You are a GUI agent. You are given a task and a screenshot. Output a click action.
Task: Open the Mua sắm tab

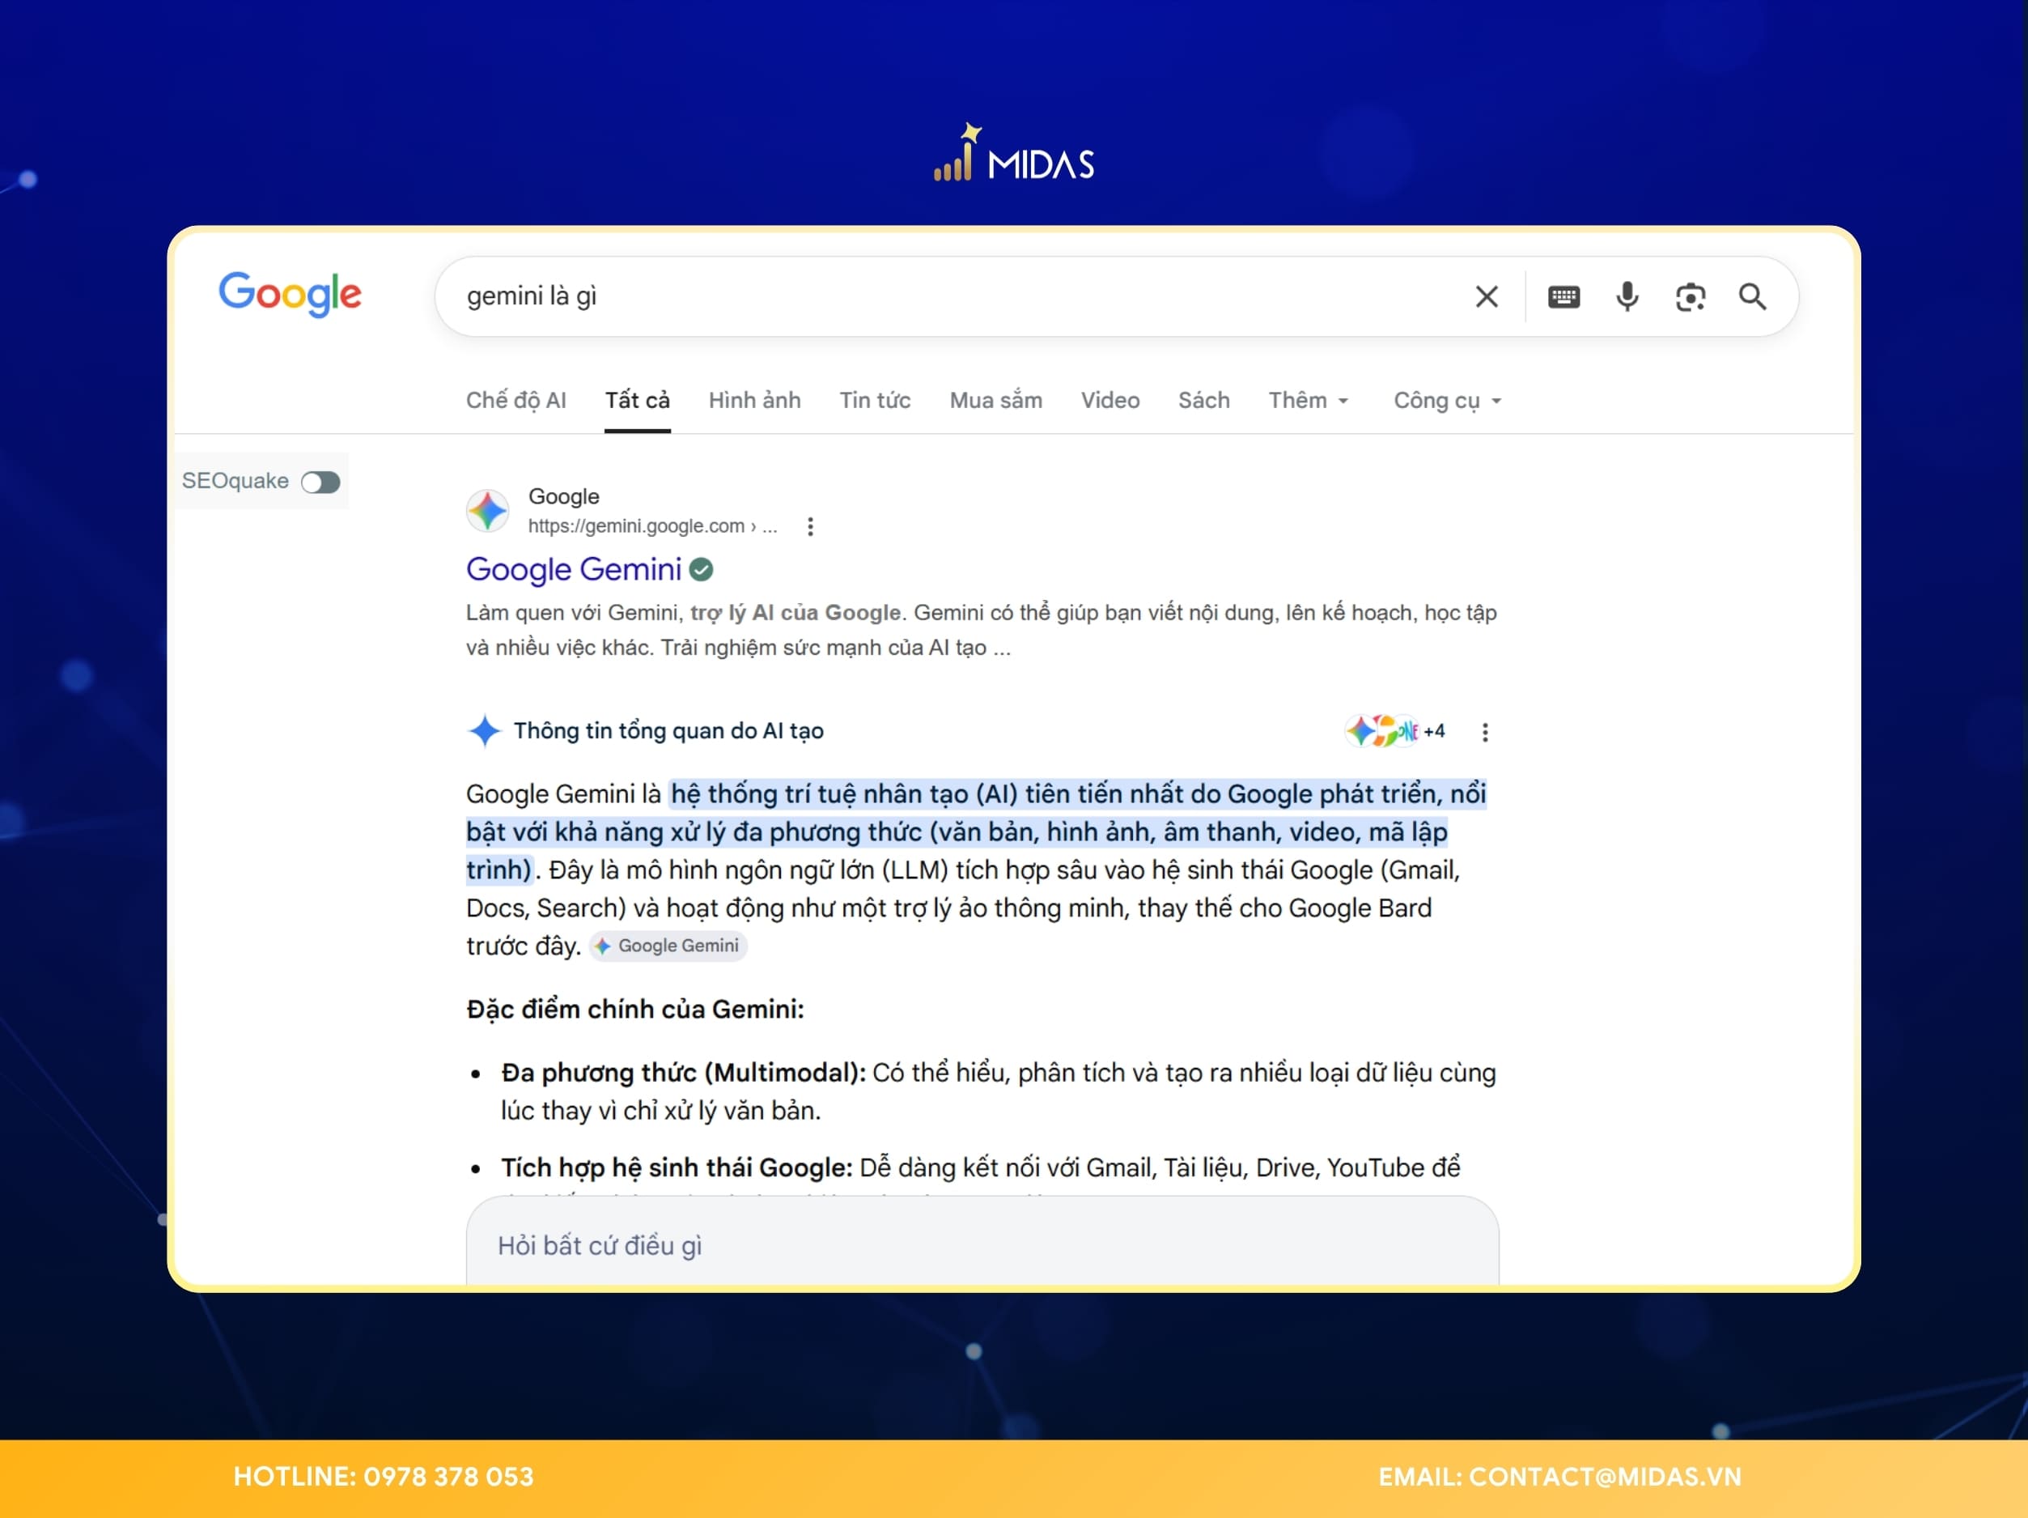[995, 400]
